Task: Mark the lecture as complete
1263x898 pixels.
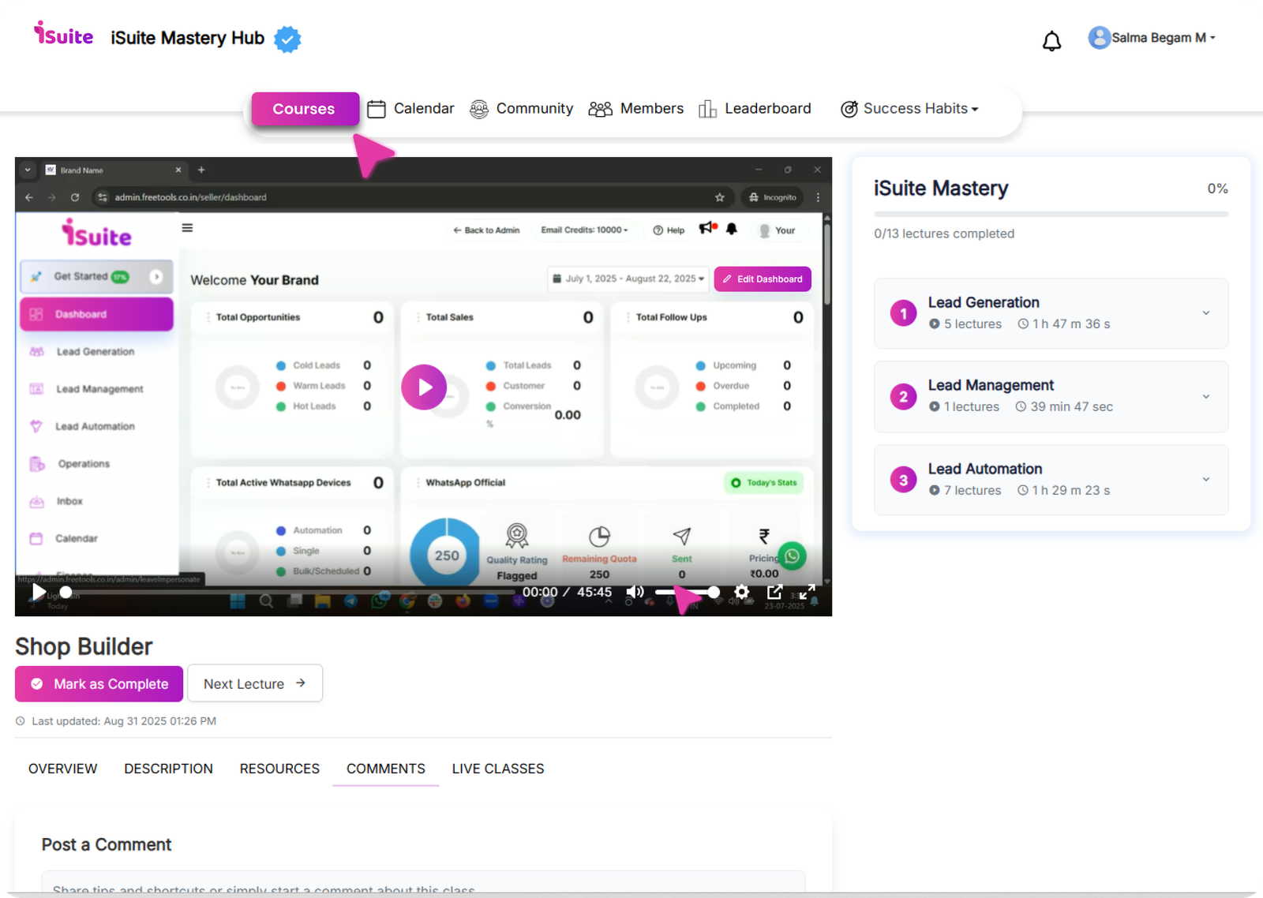Action: tap(99, 684)
